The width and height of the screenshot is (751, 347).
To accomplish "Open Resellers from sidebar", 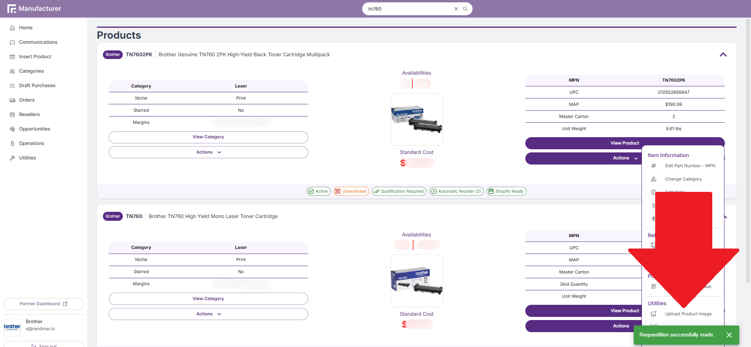I will (x=29, y=114).
